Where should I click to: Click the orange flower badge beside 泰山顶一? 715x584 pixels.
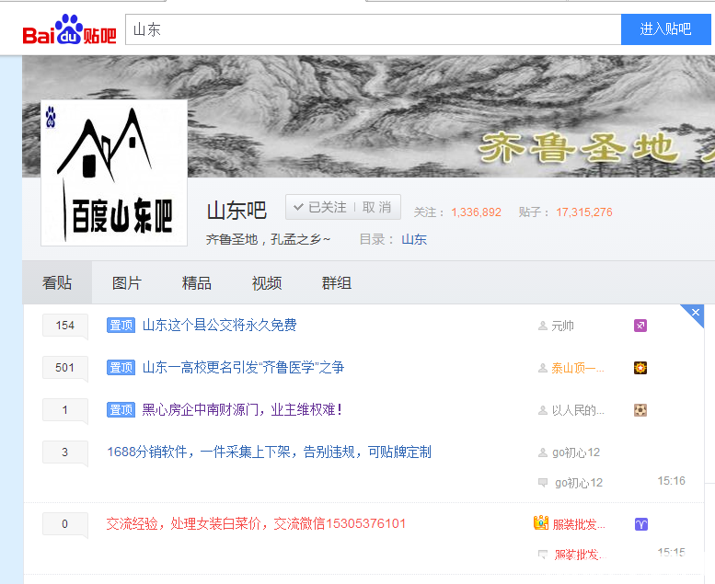[x=640, y=368]
